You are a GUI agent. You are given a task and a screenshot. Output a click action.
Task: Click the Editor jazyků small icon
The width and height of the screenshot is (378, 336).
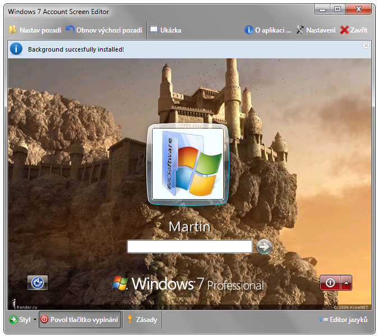coord(324,320)
